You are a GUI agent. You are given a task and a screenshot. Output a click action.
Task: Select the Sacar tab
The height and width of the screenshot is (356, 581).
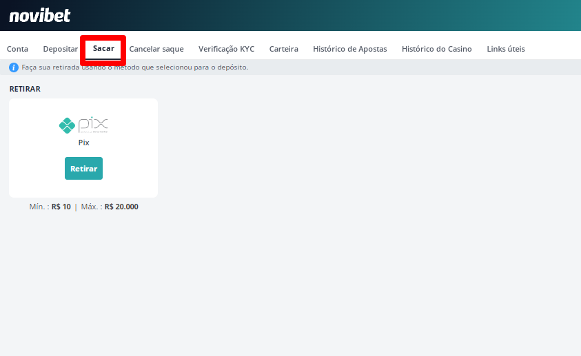[103, 49]
